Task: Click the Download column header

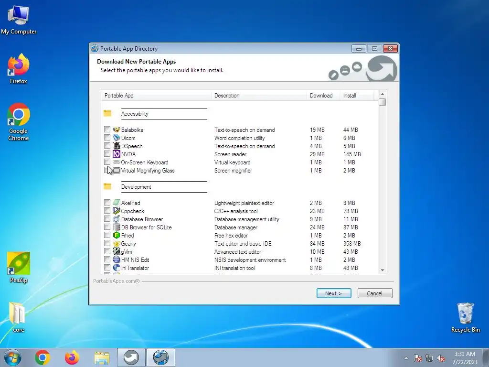Action: (323, 96)
